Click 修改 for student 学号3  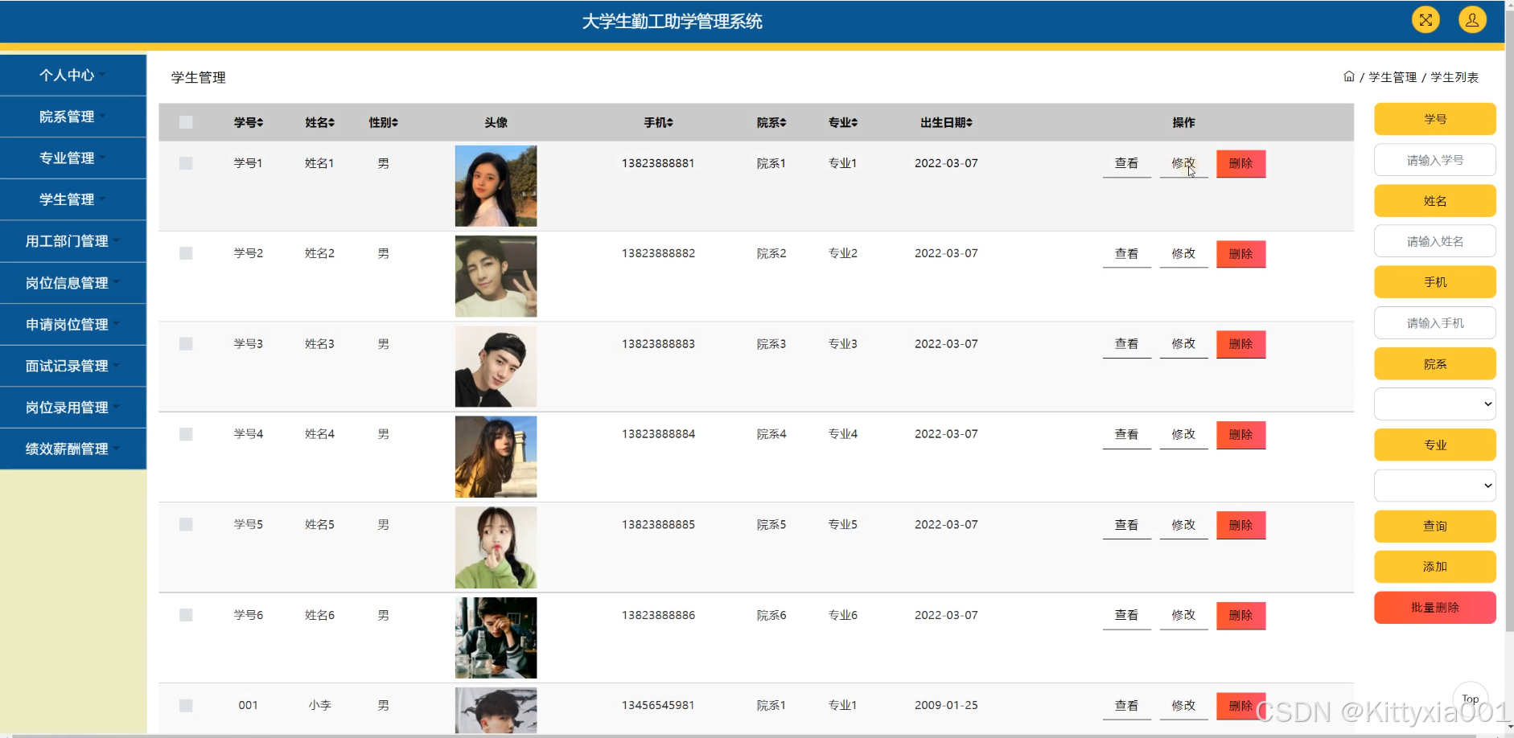tap(1183, 344)
